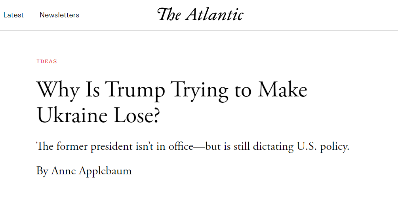This screenshot has width=398, height=202.
Task: Click the word "By" in the byline
Action: pyautogui.click(x=42, y=171)
